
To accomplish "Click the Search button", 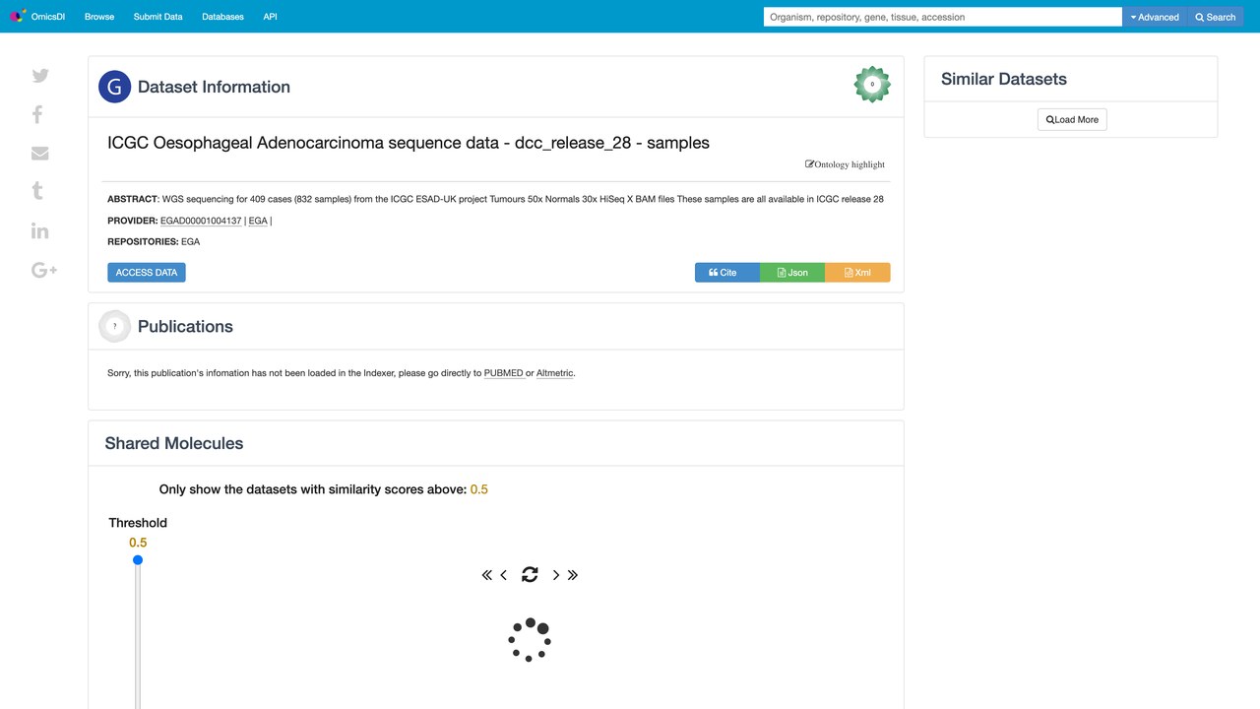I will pos(1216,17).
